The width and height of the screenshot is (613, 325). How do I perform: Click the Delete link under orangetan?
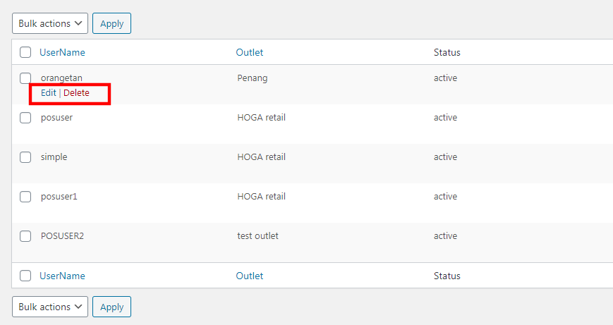coord(76,92)
